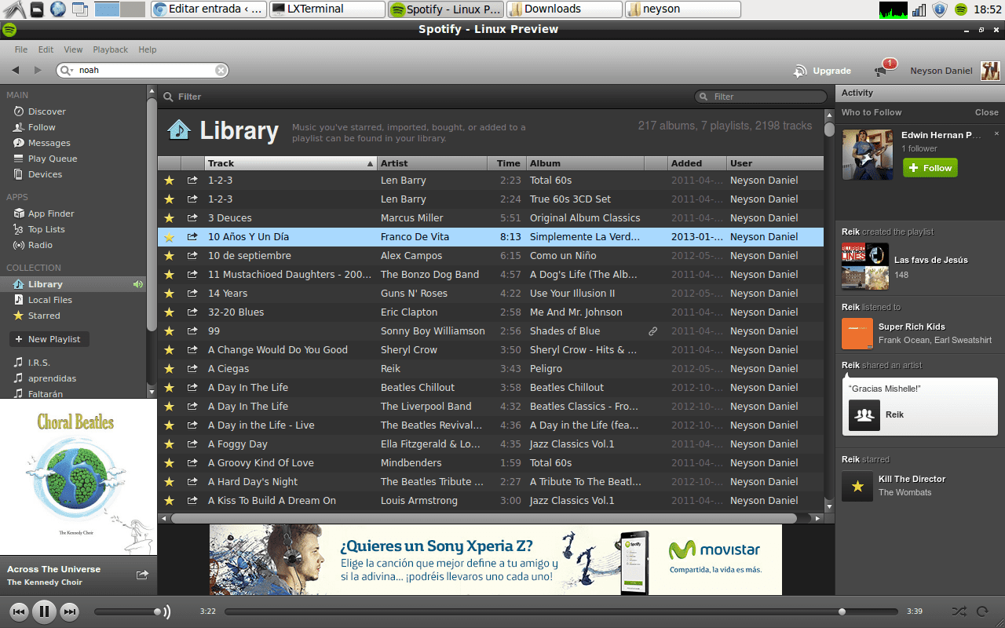The image size is (1005, 628).
Task: Close the Who to Follow panel
Action: point(987,112)
